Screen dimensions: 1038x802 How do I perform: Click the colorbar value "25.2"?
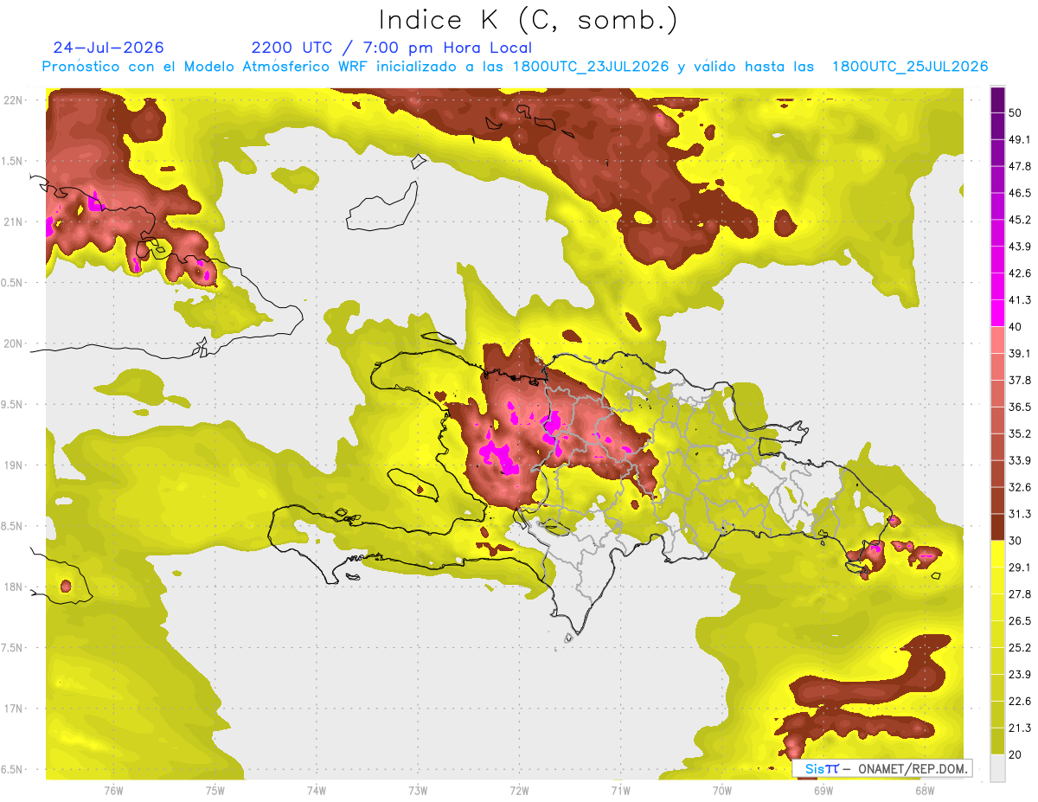tap(1020, 647)
